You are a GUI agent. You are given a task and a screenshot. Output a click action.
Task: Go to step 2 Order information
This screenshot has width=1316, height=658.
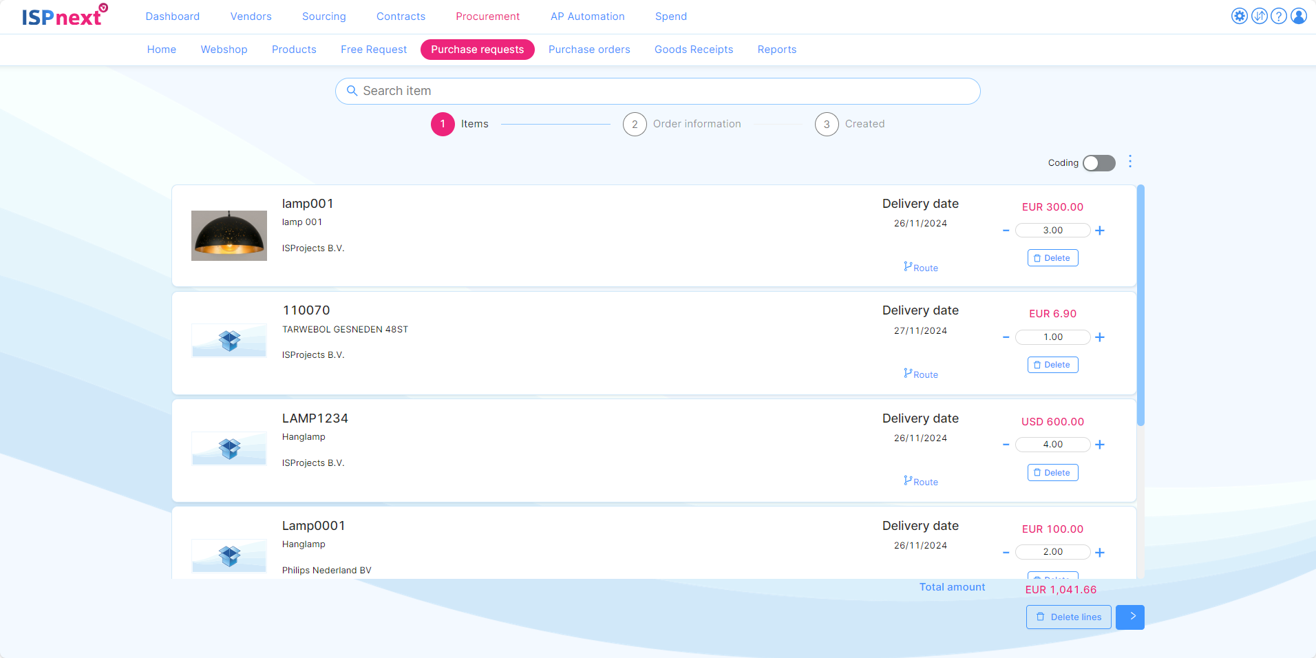(635, 125)
